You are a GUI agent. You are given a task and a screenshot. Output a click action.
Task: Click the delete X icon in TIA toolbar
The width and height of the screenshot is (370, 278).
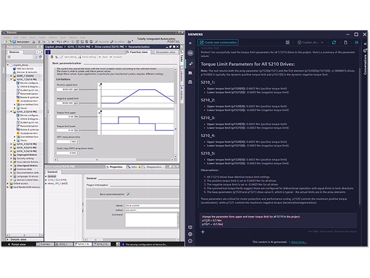click(53, 42)
